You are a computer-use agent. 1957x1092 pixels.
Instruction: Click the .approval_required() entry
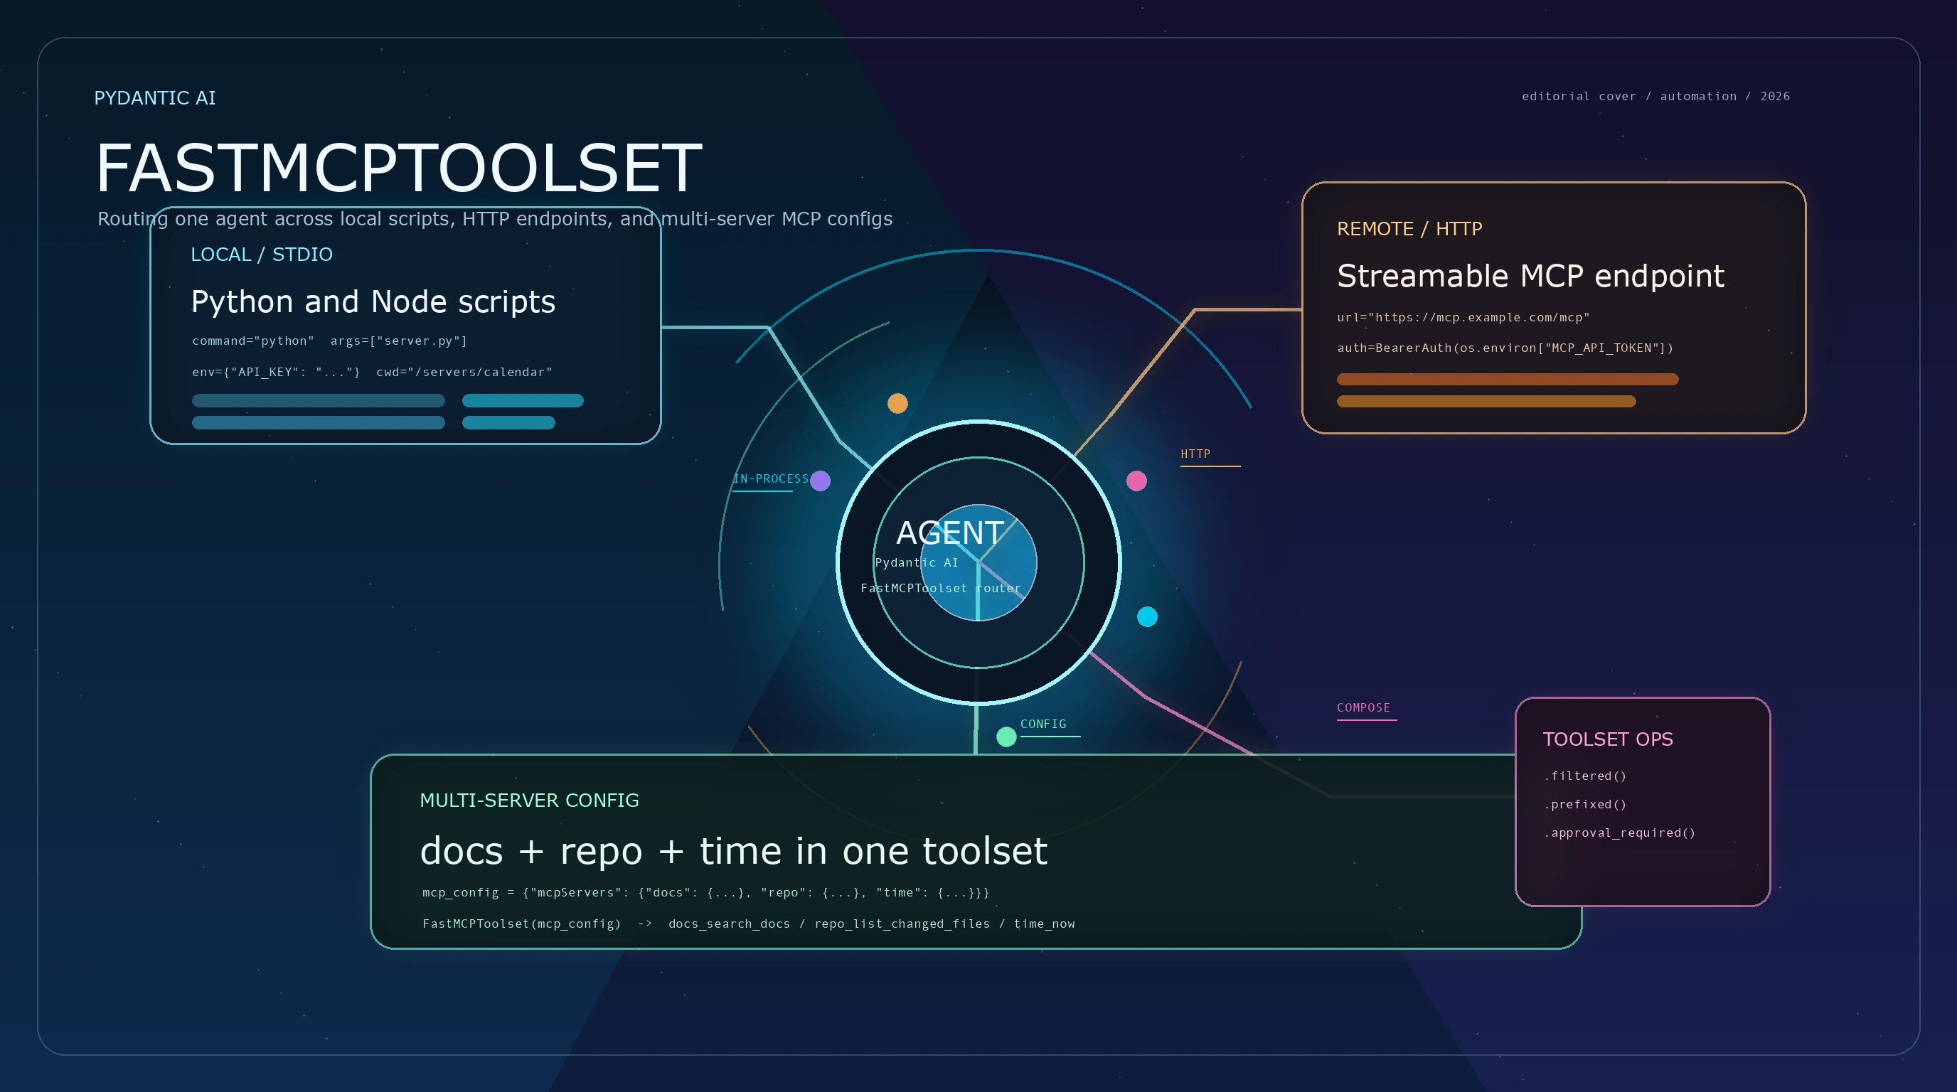click(x=1619, y=833)
